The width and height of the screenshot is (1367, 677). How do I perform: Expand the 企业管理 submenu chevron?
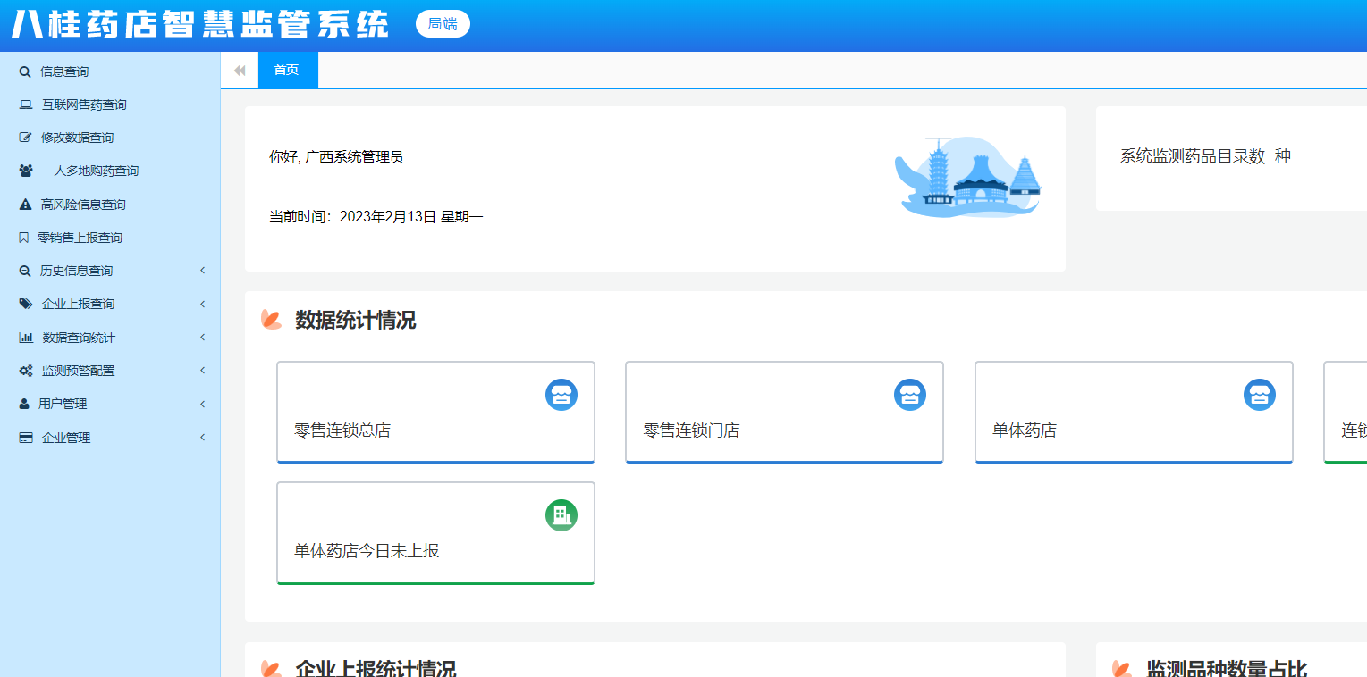point(203,438)
